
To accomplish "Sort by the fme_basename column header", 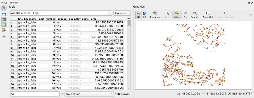I will click(x=27, y=19).
